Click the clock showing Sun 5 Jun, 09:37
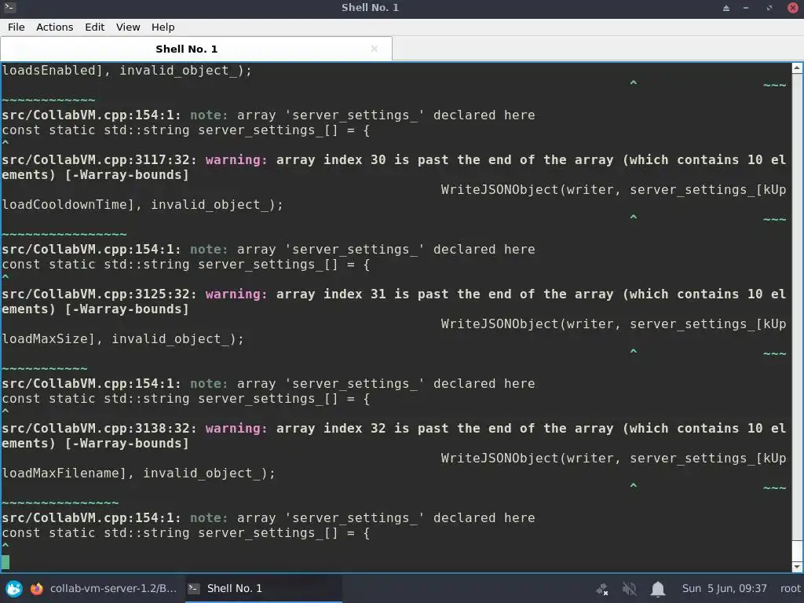Image resolution: width=804 pixels, height=603 pixels. tap(724, 589)
